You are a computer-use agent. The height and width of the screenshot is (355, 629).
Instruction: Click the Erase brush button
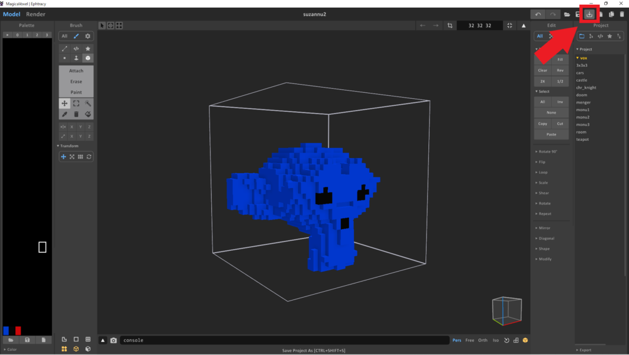(x=76, y=82)
